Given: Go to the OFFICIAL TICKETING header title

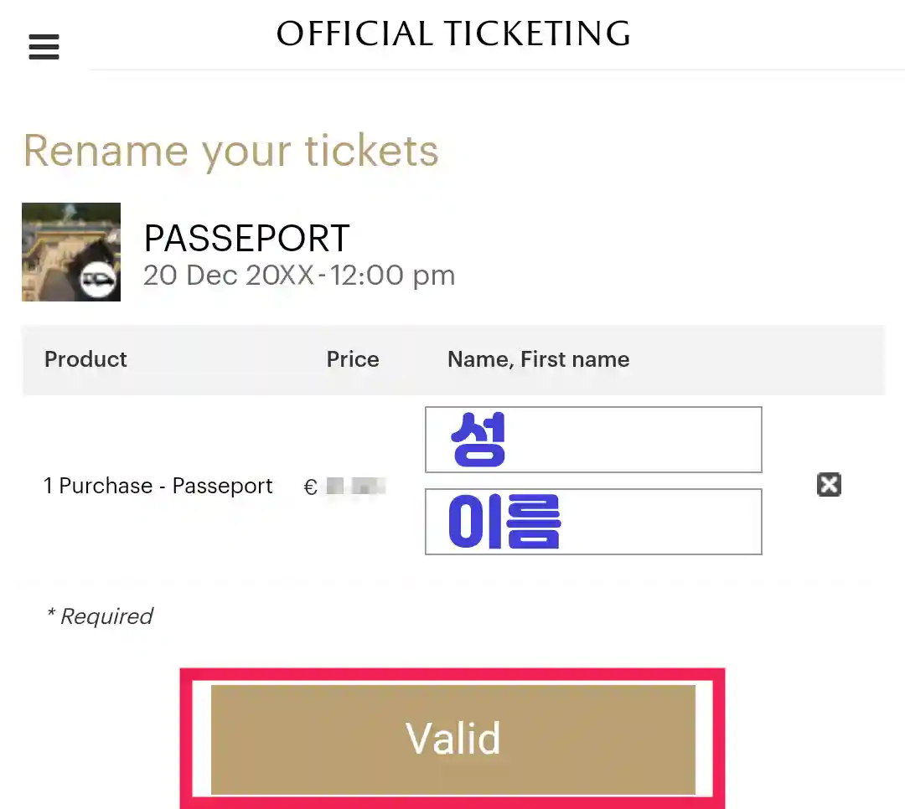Looking at the screenshot, I should 453,33.
